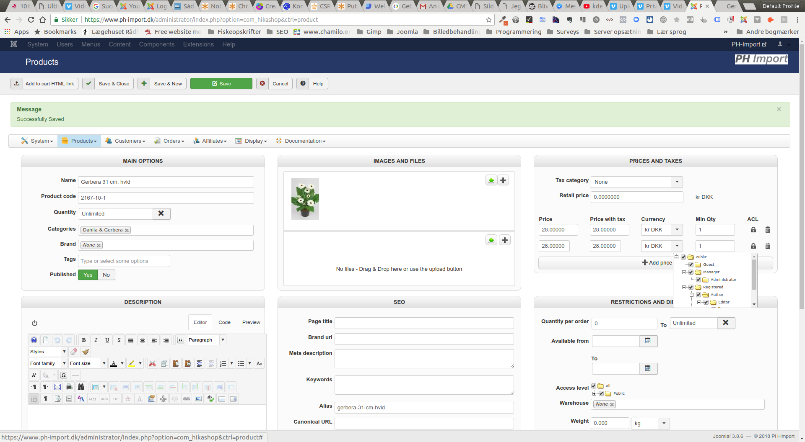Click Add to cart HTML link button
805x442 pixels.
[44, 84]
